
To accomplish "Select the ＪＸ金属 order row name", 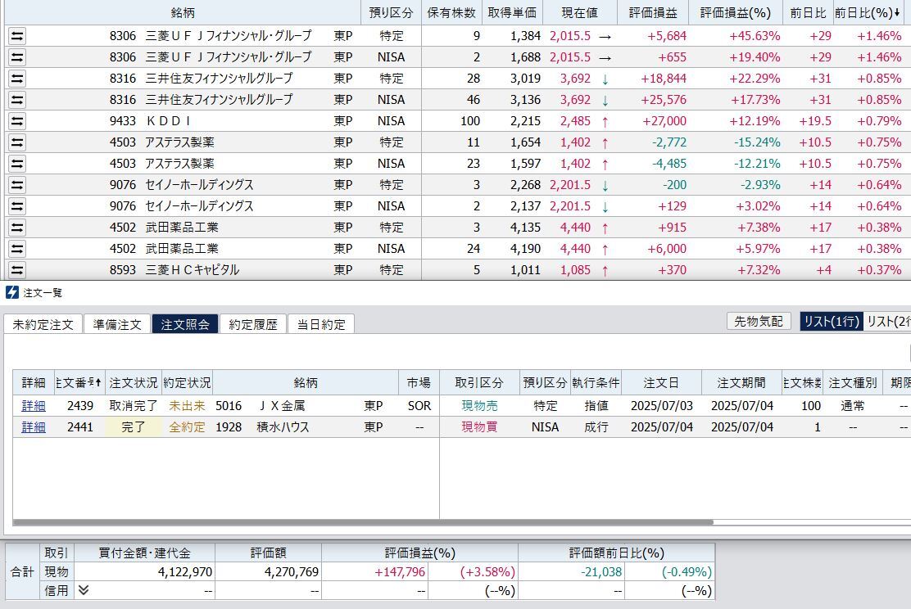I will (x=283, y=406).
